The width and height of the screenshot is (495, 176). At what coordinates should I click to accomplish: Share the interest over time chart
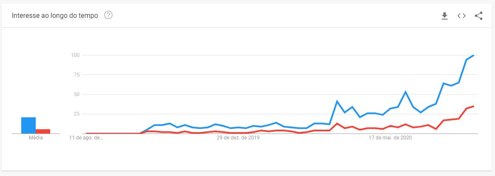click(x=478, y=16)
